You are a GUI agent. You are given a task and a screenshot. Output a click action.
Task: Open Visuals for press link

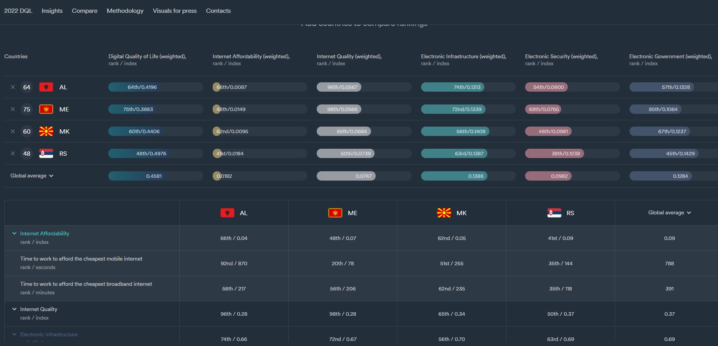point(175,11)
